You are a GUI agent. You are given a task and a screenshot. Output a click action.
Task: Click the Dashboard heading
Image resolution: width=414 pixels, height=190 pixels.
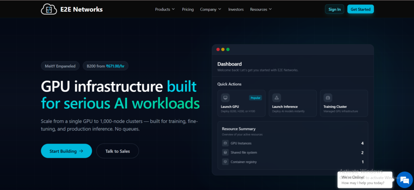point(229,64)
